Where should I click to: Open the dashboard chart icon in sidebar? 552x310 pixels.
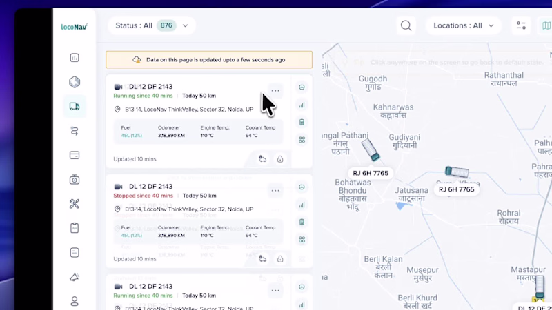(x=75, y=58)
